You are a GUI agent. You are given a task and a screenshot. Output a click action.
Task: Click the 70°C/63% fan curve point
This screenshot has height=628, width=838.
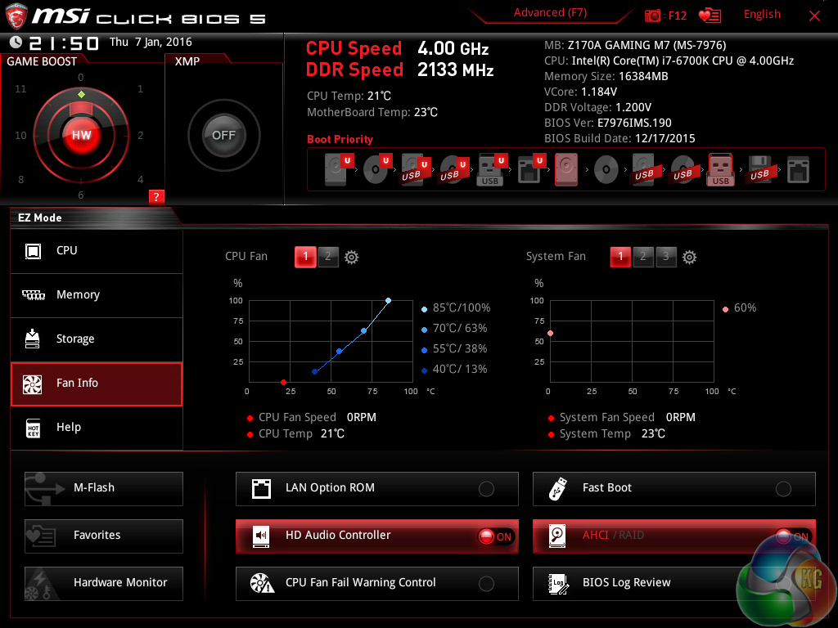pos(364,331)
